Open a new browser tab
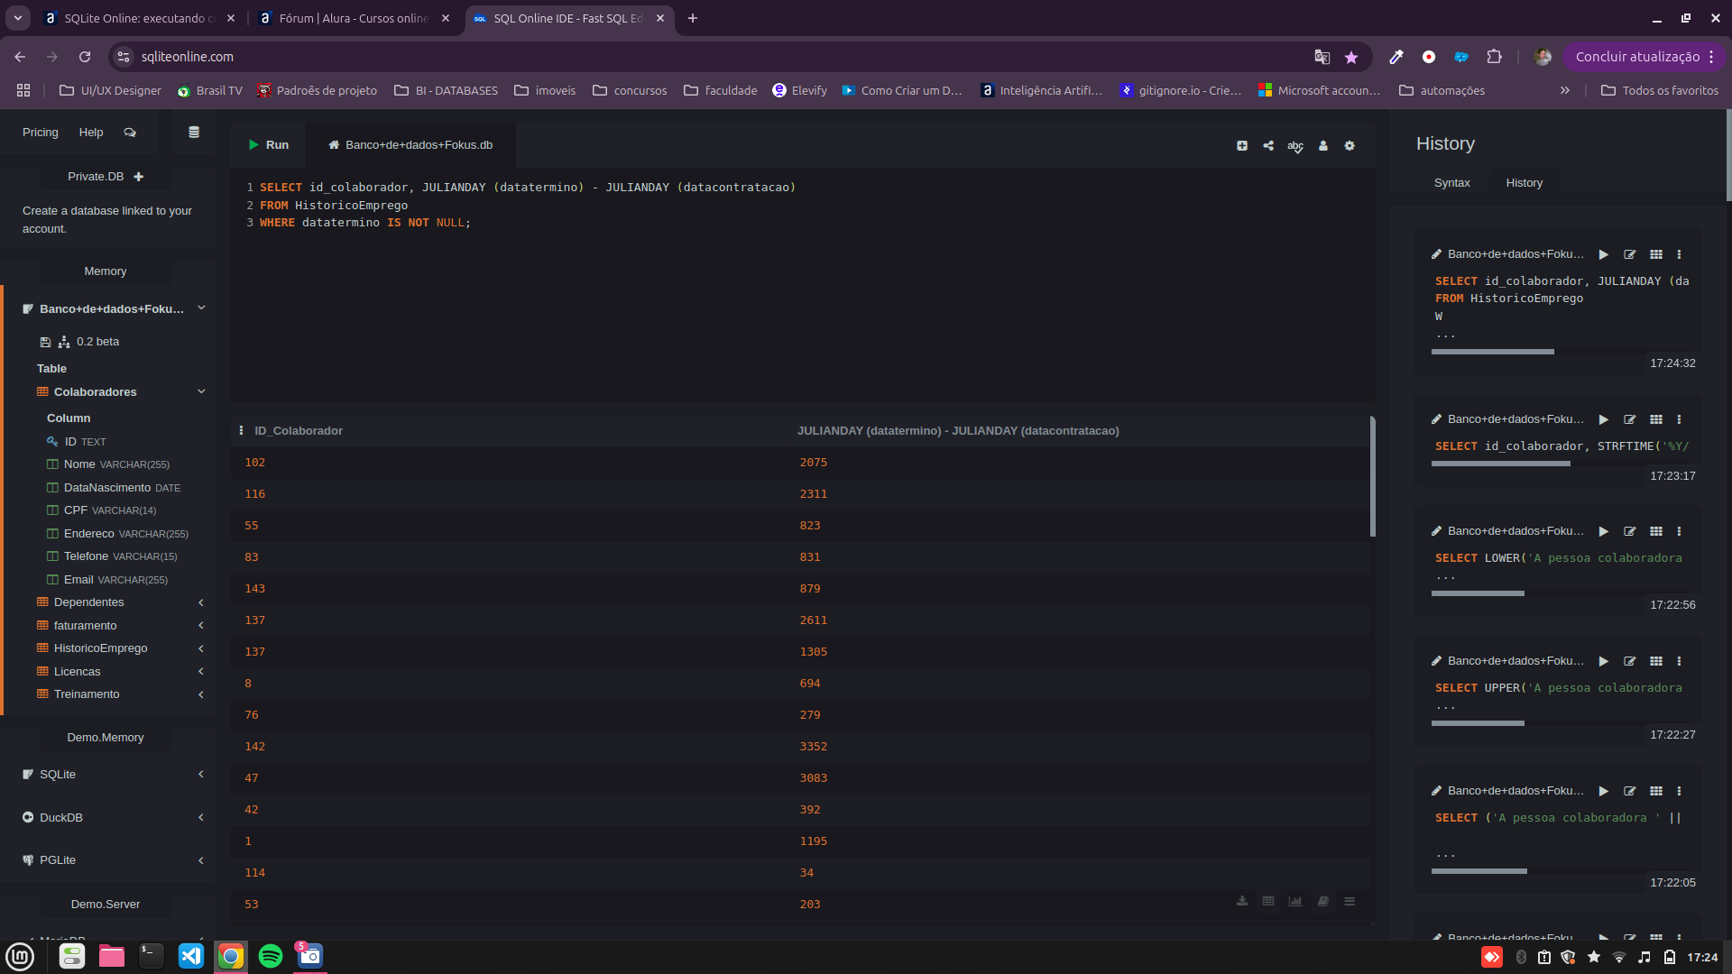Viewport: 1732px width, 974px height. point(692,18)
